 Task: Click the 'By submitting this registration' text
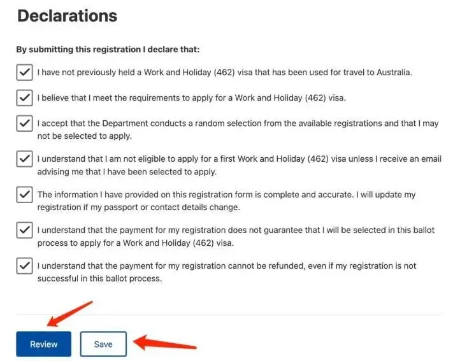[x=108, y=50]
